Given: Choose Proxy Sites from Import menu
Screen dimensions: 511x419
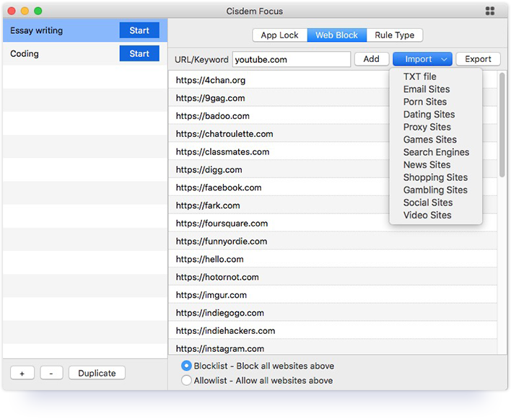Looking at the screenshot, I should coord(427,127).
